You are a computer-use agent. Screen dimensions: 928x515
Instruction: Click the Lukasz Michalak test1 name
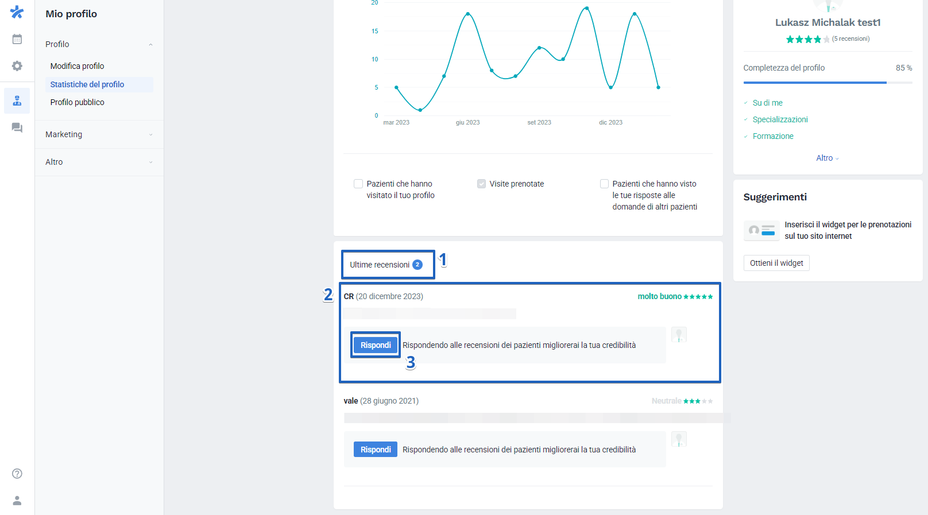coord(828,22)
